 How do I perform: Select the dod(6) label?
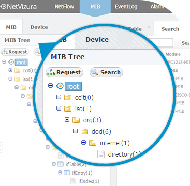pyautogui.click(x=101, y=132)
